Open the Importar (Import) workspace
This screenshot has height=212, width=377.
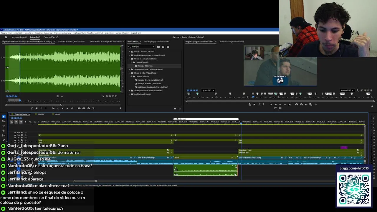click(x=19, y=37)
